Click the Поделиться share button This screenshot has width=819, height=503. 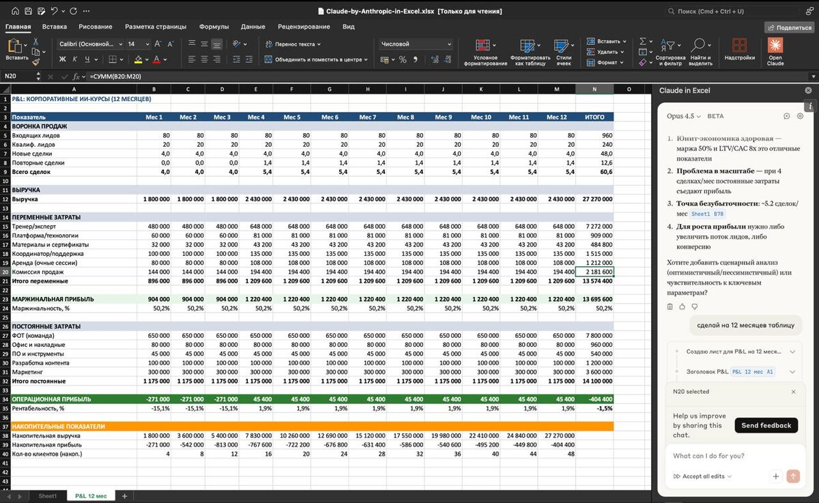click(x=789, y=27)
